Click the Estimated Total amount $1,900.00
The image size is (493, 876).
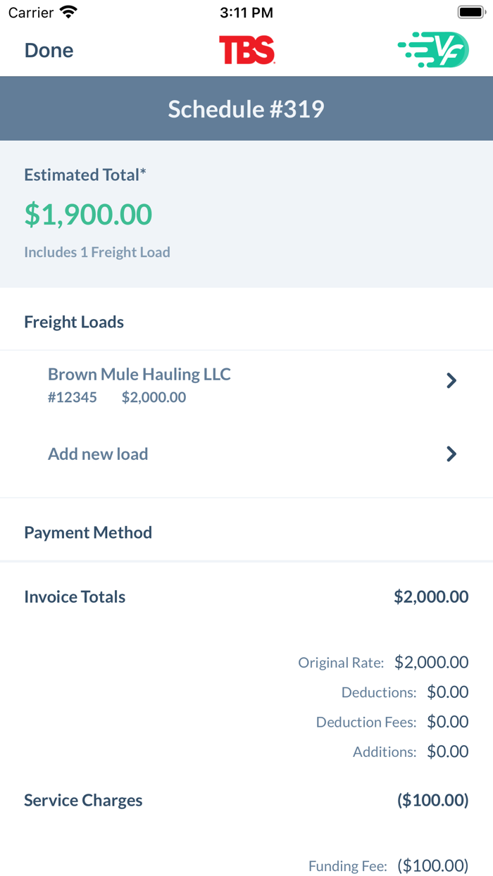click(x=88, y=214)
